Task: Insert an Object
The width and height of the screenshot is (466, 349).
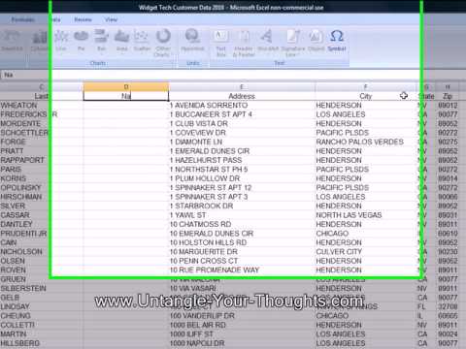Action: 316,41
